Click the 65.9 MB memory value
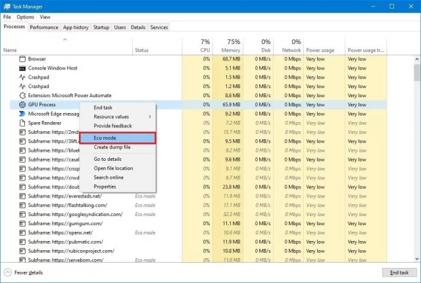The height and width of the screenshot is (283, 421). (231, 104)
